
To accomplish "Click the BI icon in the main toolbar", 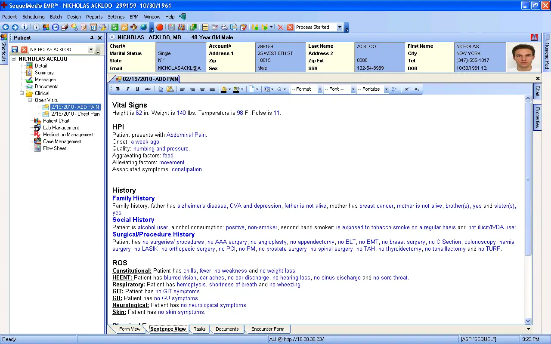I will tap(93, 27).
